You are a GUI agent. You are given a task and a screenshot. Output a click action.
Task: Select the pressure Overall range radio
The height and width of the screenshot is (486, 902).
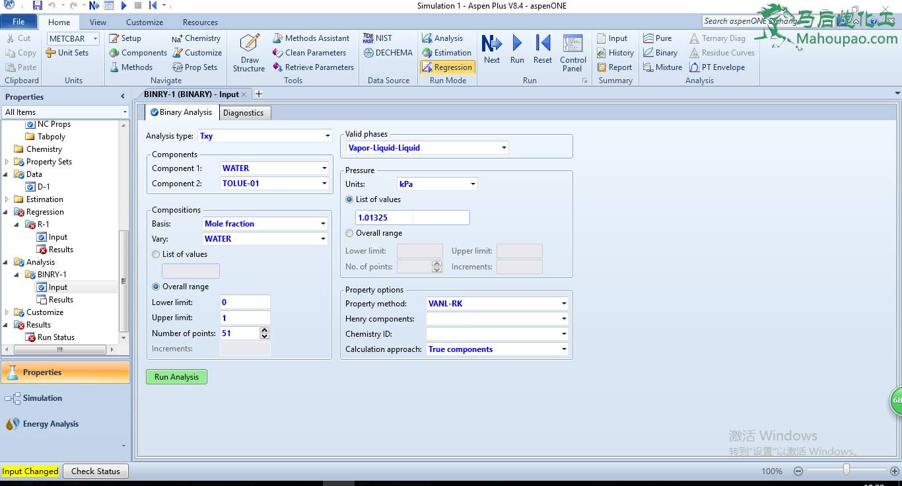[x=349, y=233]
